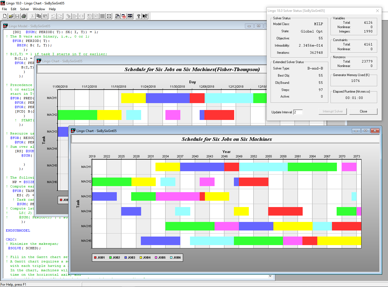This screenshot has width=388, height=287.
Task: Open the Edit menu
Action: click(14, 9)
